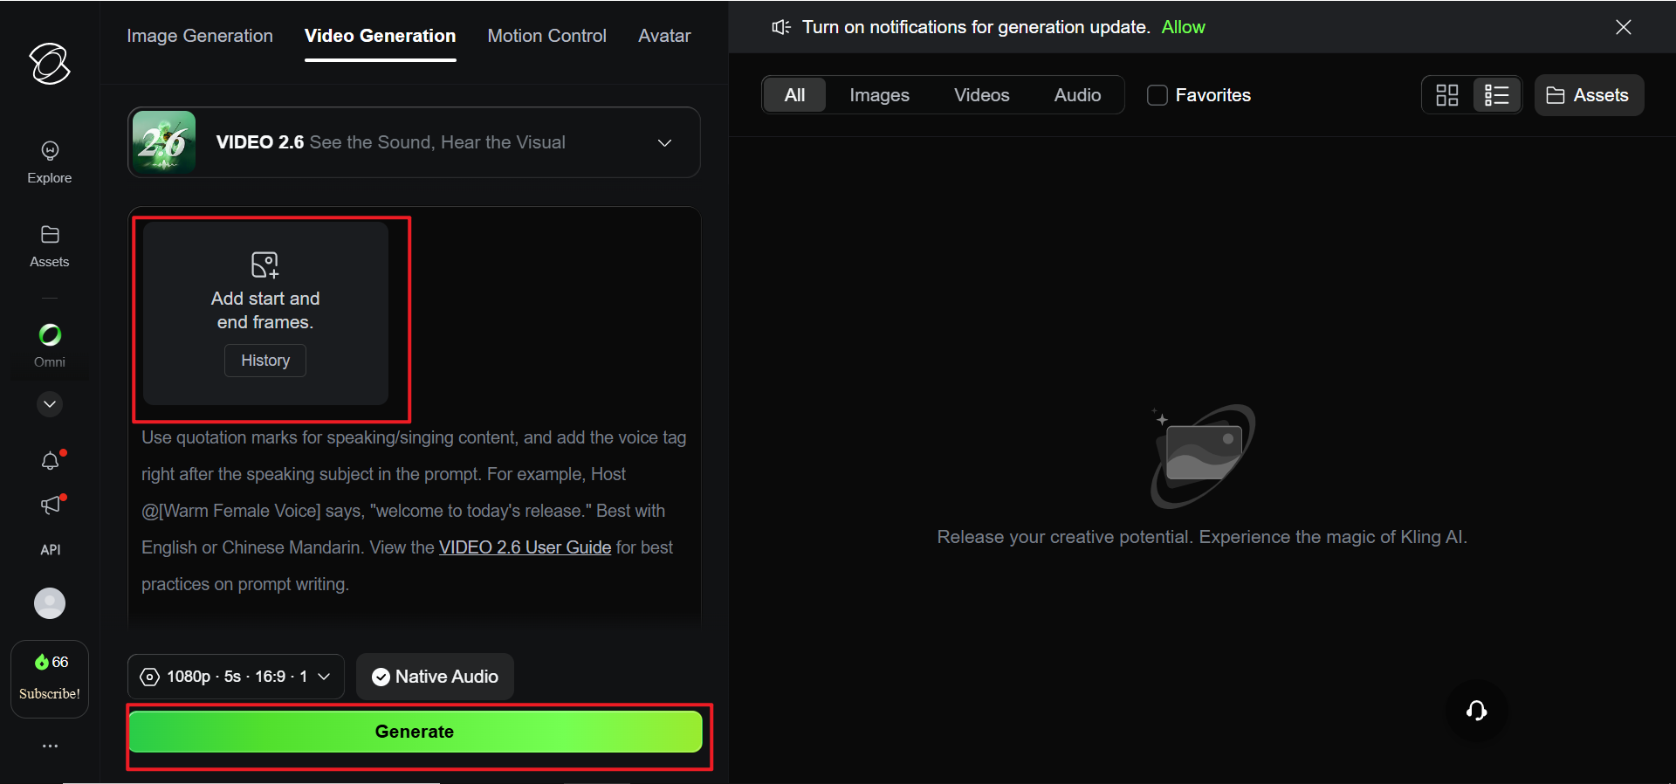Open the announcements megaphone icon
The height and width of the screenshot is (784, 1676).
click(51, 505)
